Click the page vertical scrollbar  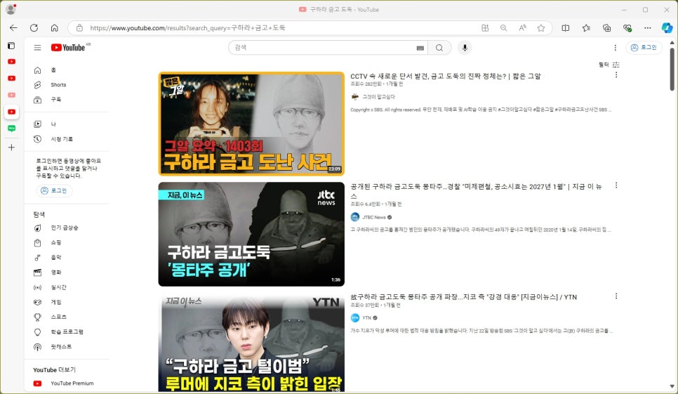(x=672, y=68)
